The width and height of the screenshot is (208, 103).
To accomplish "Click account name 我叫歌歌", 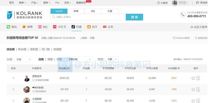I will [38, 88].
